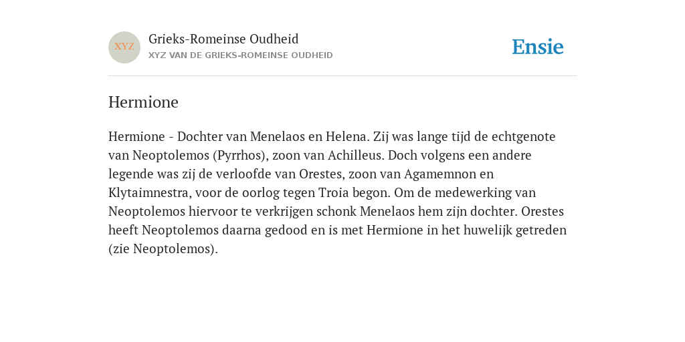
Task: Click the name Helena in the first sentence
Action: tap(347, 137)
